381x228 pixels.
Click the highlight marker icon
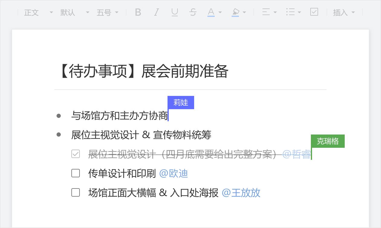pos(236,12)
